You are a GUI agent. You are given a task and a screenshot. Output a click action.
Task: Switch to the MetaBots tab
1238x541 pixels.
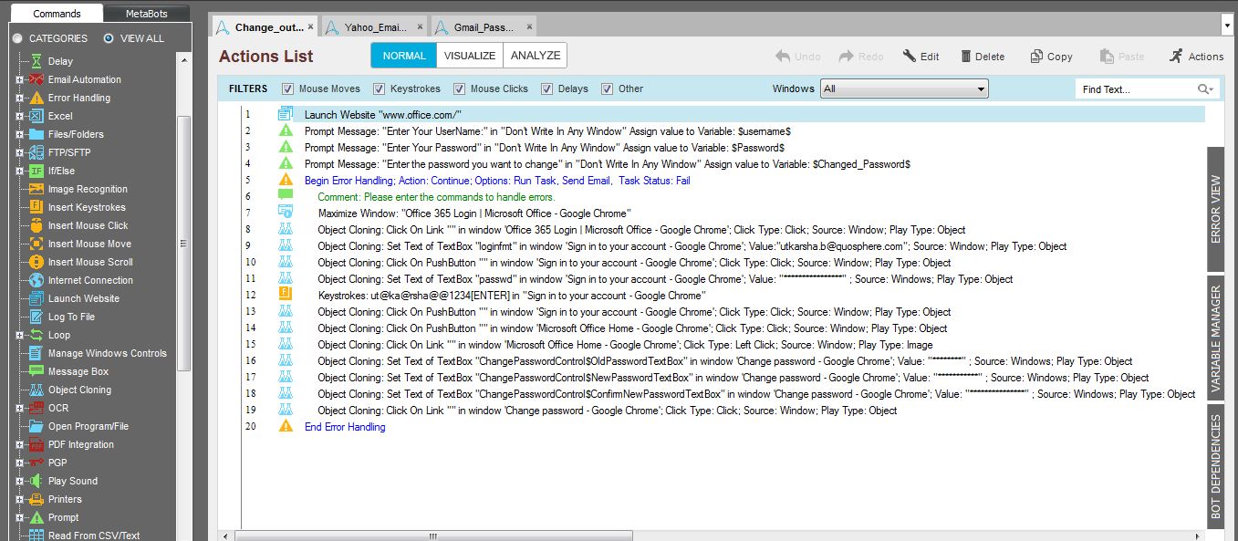click(x=147, y=14)
